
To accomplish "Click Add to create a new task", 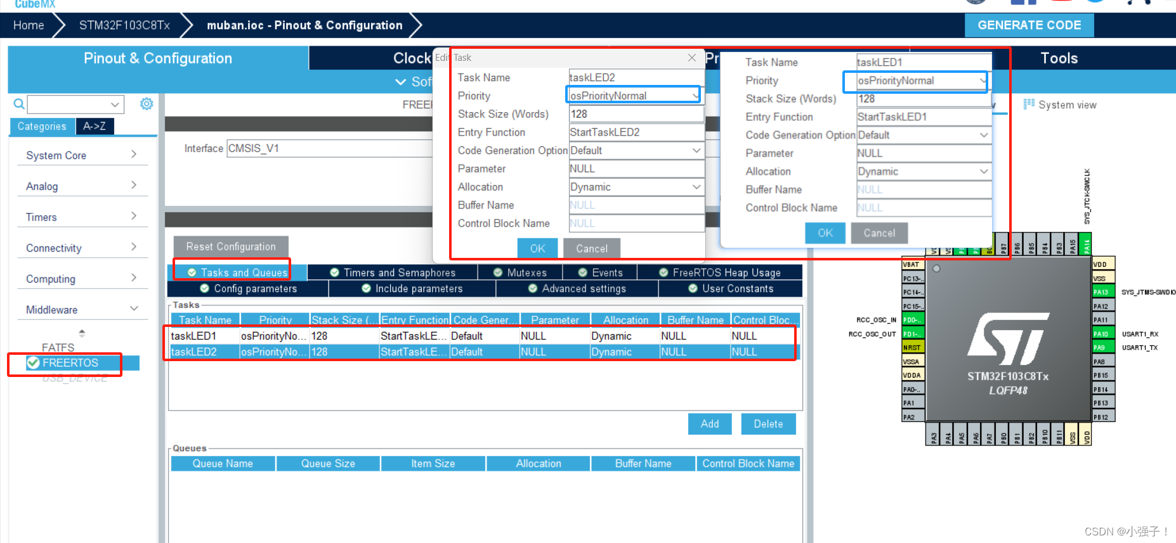I will click(710, 424).
